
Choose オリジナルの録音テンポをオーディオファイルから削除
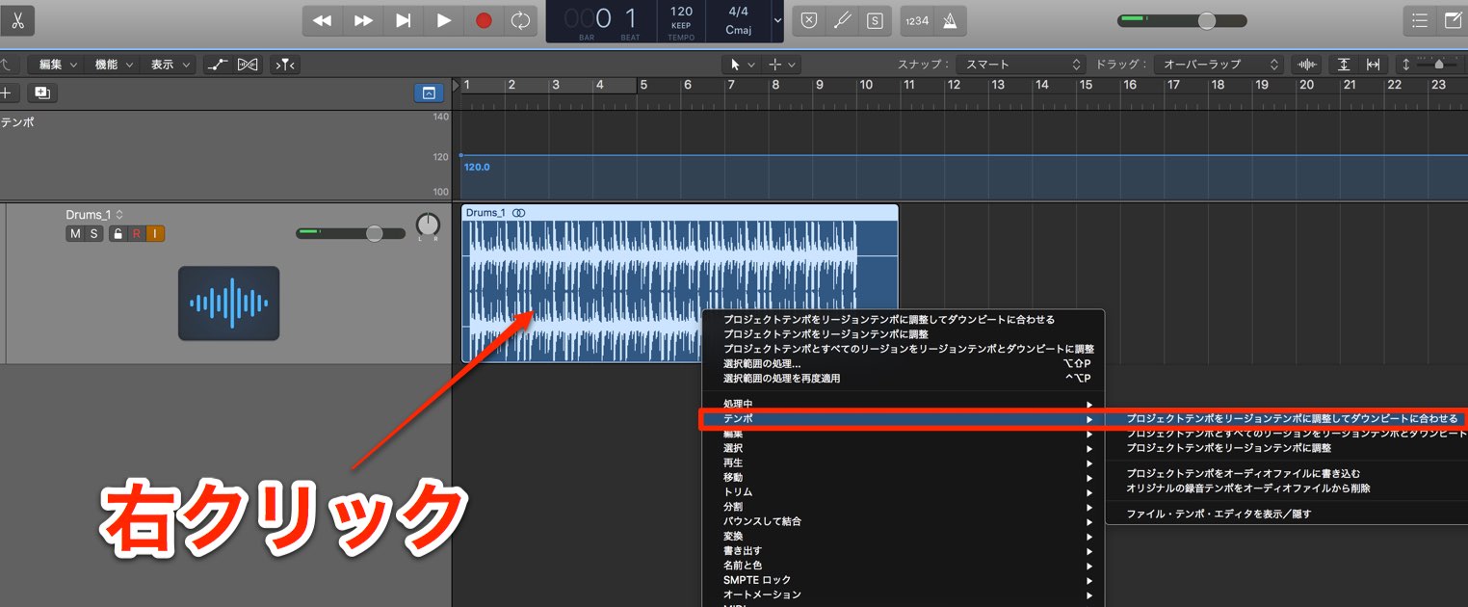1287,488
